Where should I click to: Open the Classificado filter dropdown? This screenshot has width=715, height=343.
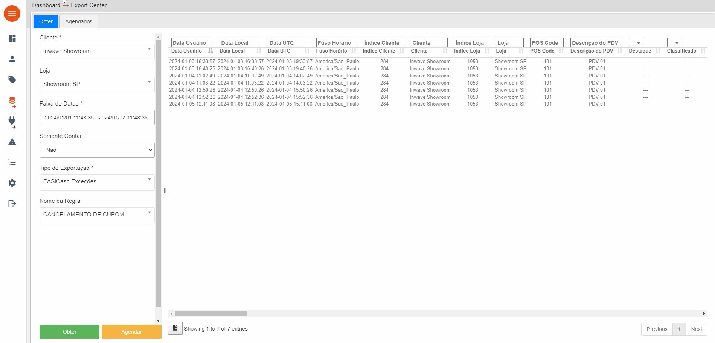click(674, 42)
